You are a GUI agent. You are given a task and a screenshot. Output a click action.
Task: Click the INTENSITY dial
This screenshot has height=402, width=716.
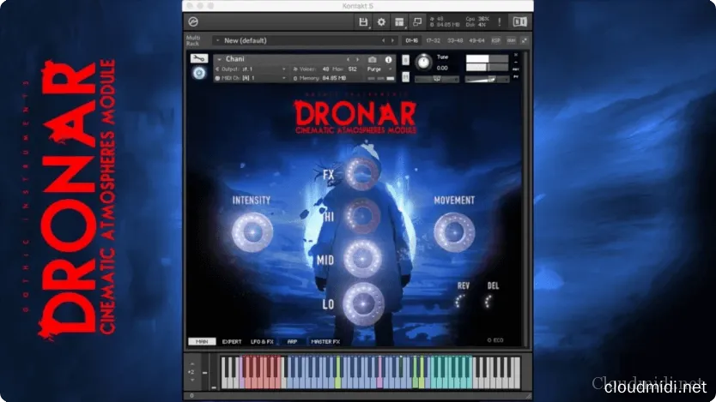252,231
